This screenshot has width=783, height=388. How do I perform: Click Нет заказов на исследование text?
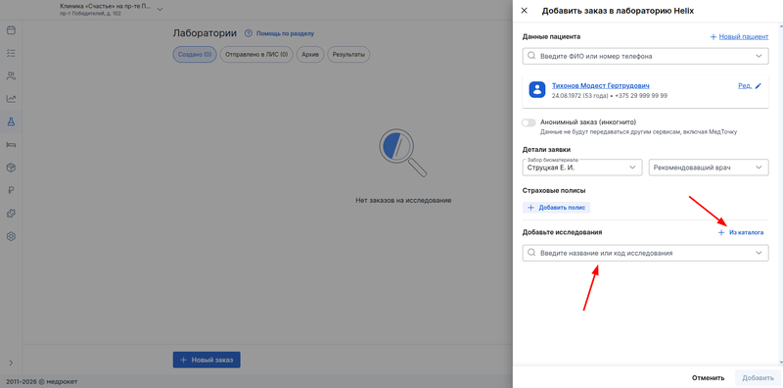pyautogui.click(x=403, y=200)
